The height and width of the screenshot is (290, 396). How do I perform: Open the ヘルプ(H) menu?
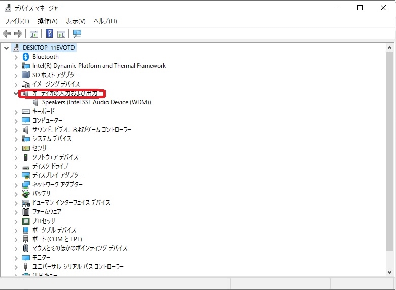[105, 21]
